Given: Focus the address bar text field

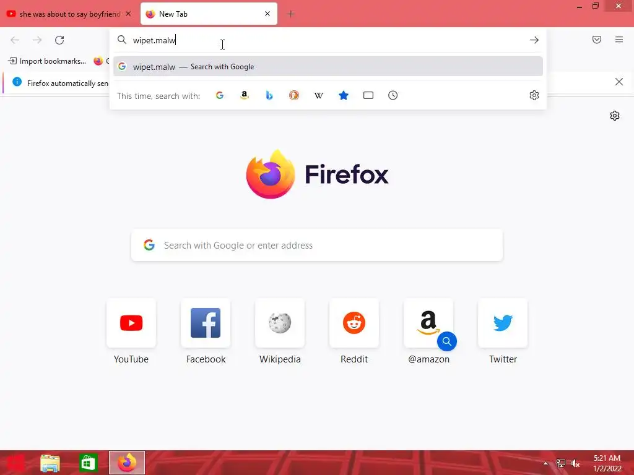Looking at the screenshot, I should tap(328, 40).
